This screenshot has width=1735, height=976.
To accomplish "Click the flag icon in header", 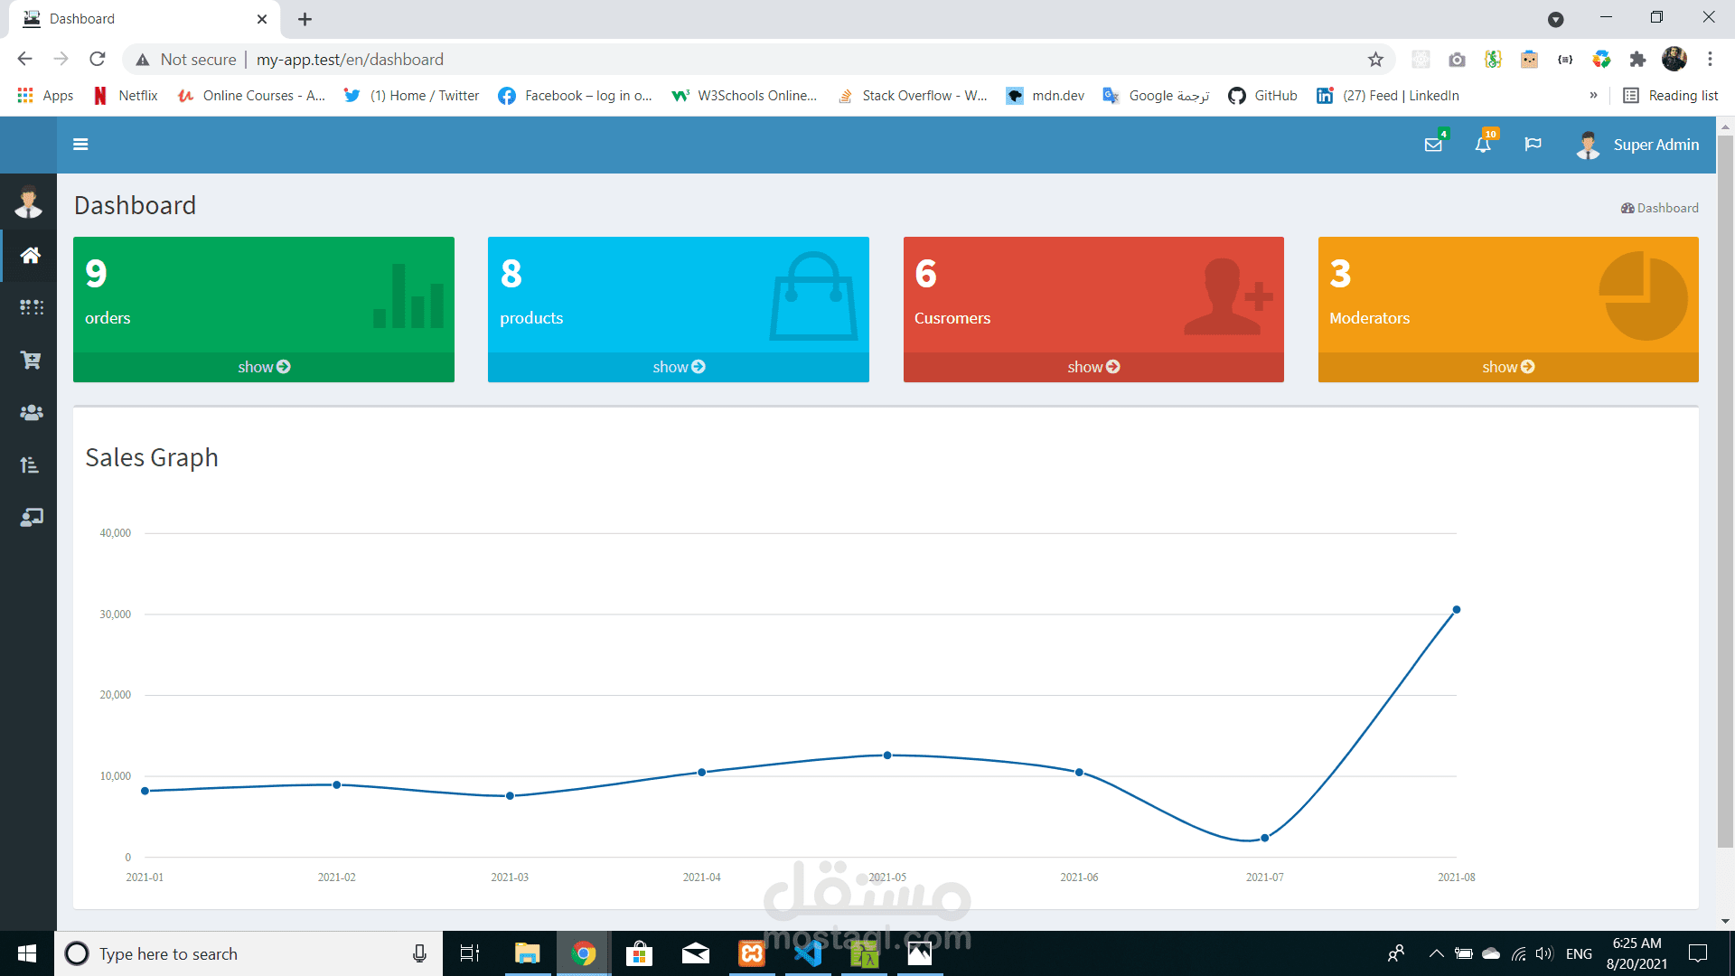I will click(x=1533, y=145).
